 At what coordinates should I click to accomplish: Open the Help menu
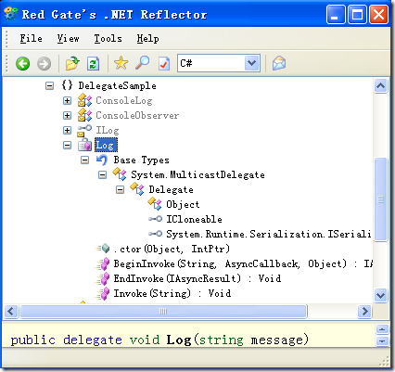click(x=147, y=38)
